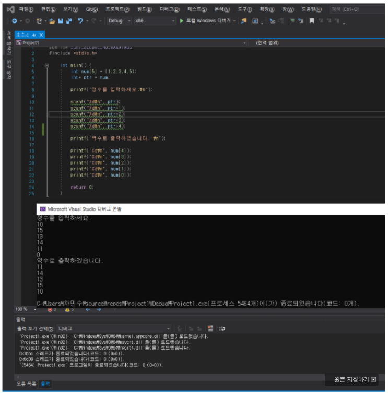Click the red error count indicator
The height and width of the screenshot is (396, 388).
(x=52, y=310)
